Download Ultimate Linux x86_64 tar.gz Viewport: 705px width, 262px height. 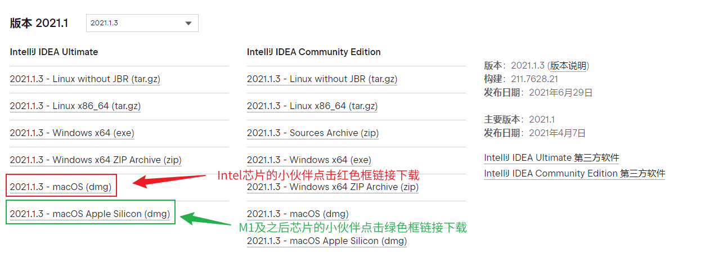tap(75, 106)
